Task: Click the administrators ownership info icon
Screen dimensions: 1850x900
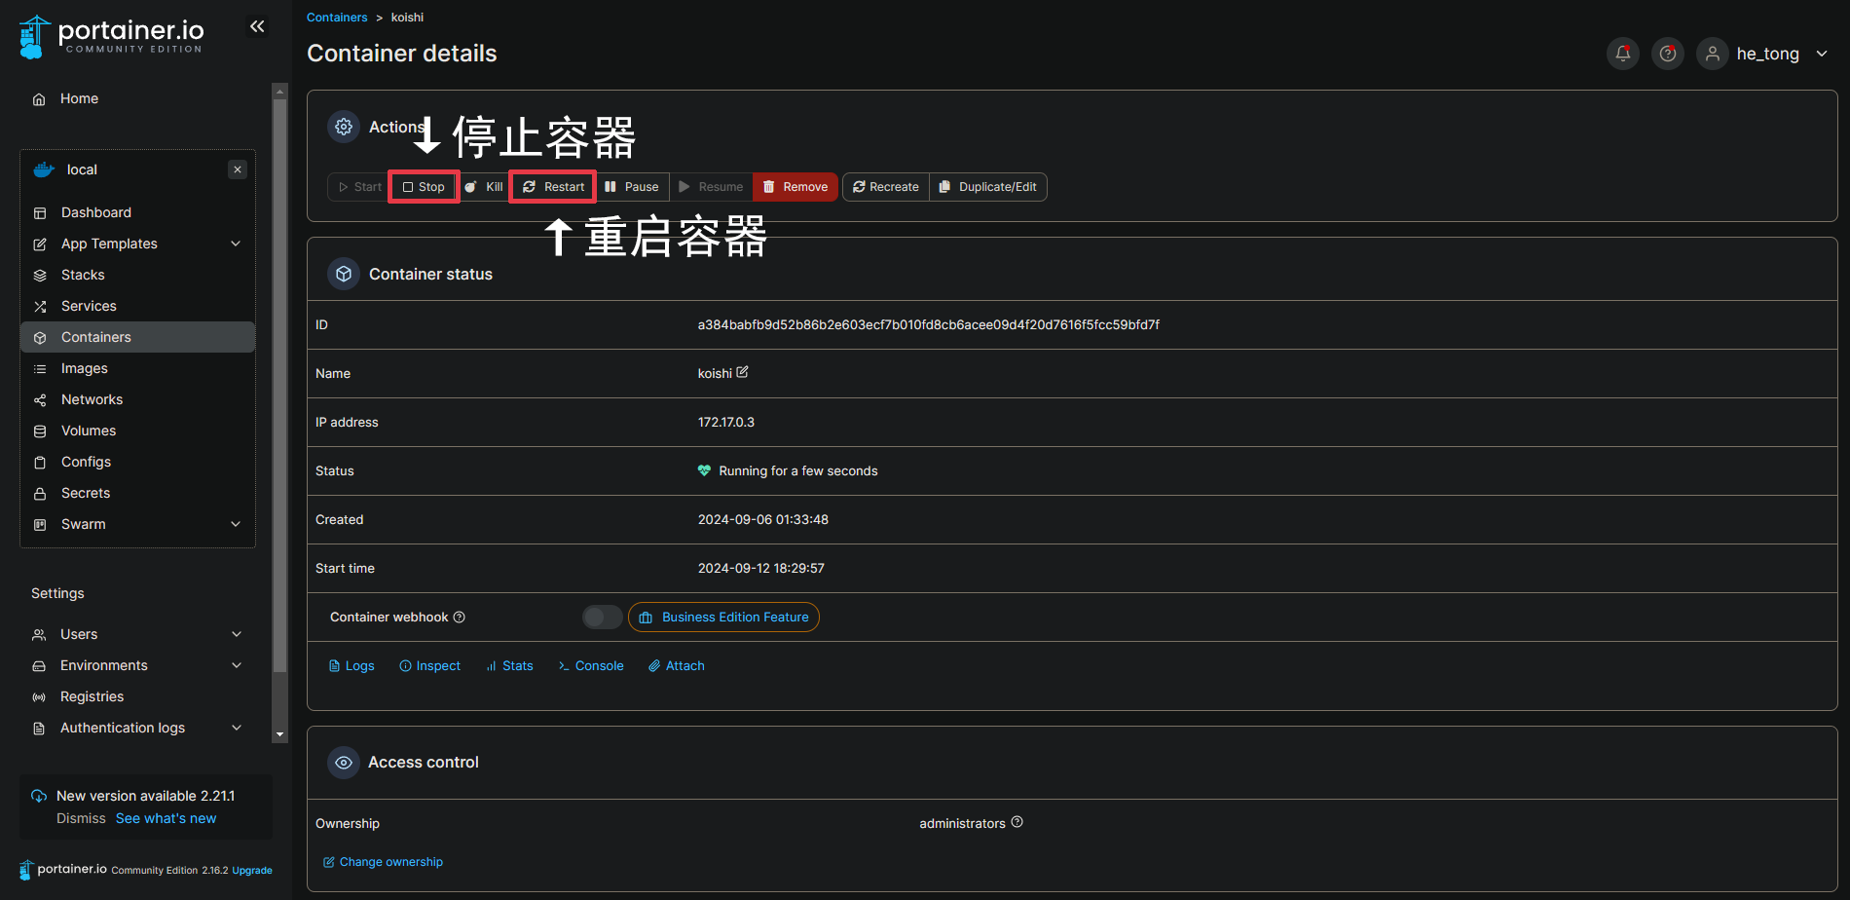Action: [1017, 822]
